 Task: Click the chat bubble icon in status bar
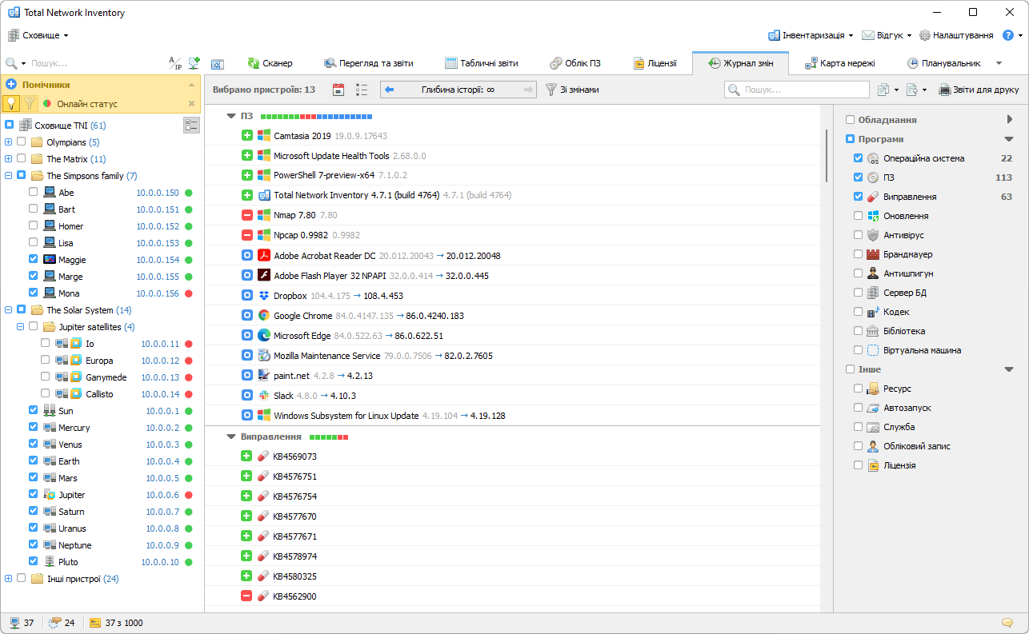1007,623
